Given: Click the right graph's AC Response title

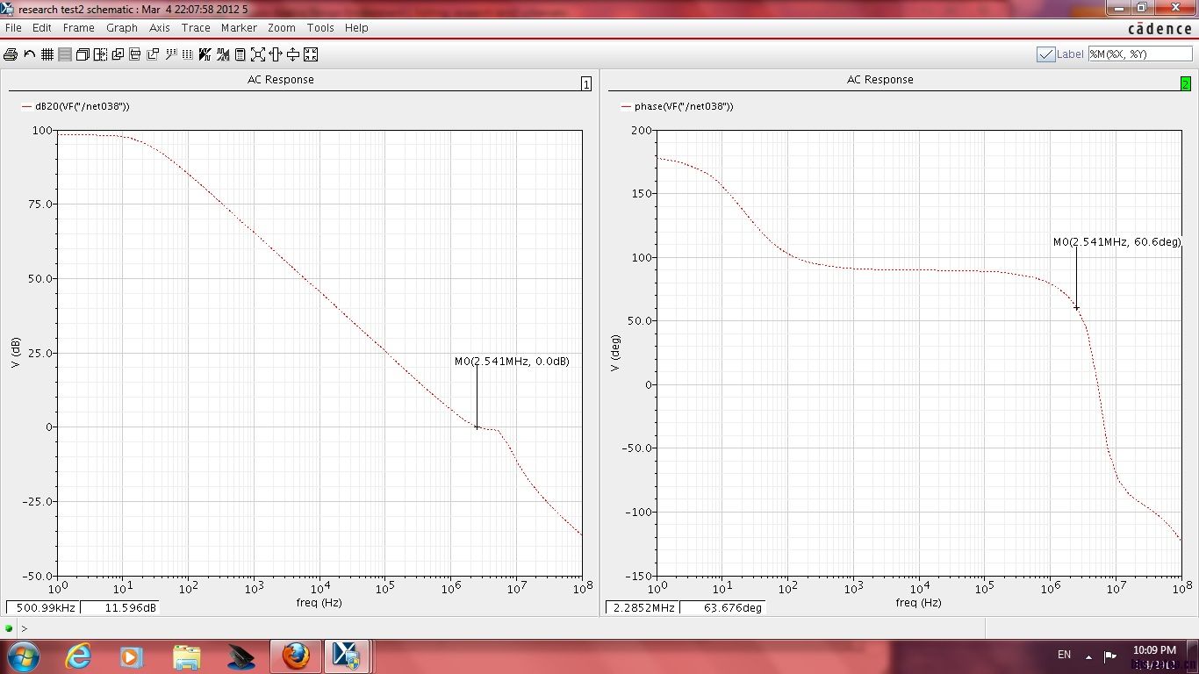Looking at the screenshot, I should [x=880, y=80].
